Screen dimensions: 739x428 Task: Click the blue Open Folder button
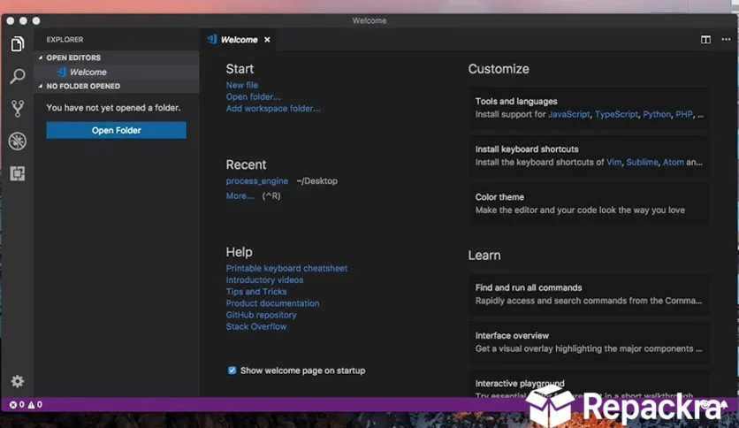tap(117, 131)
